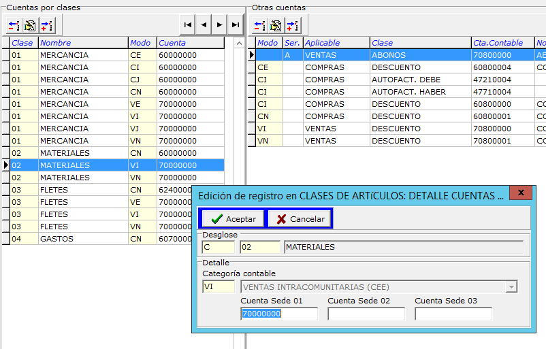The image size is (546, 349).
Task: Click scroll-up arrow of Cuentas por clases grid
Action: (x=238, y=44)
